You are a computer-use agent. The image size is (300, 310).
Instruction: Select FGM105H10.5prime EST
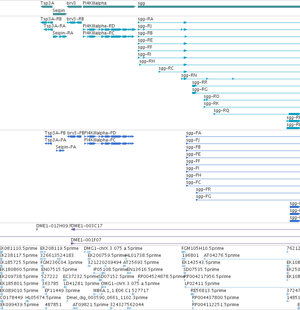[x=184, y=252]
